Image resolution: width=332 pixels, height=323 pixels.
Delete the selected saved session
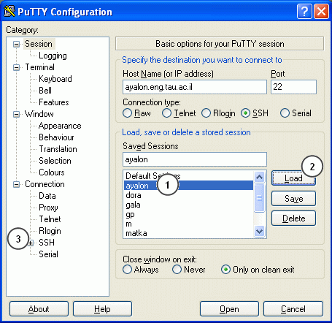(x=293, y=218)
